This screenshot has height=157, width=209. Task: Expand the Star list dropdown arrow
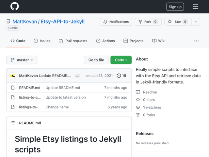(x=196, y=22)
